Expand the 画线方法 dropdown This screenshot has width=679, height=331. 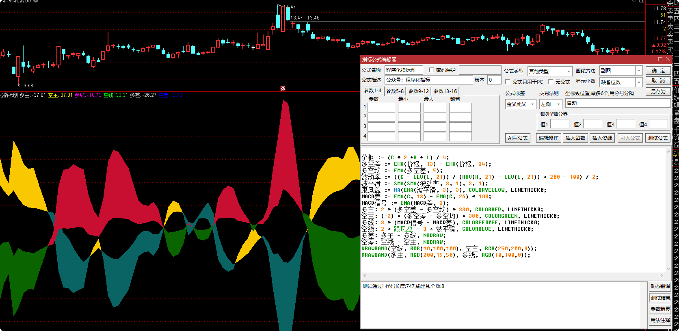639,71
